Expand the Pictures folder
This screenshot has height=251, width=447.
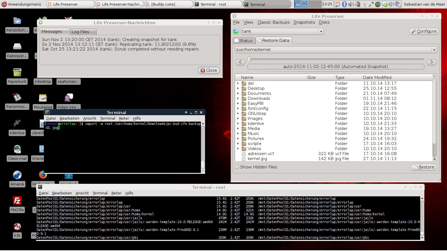238,139
